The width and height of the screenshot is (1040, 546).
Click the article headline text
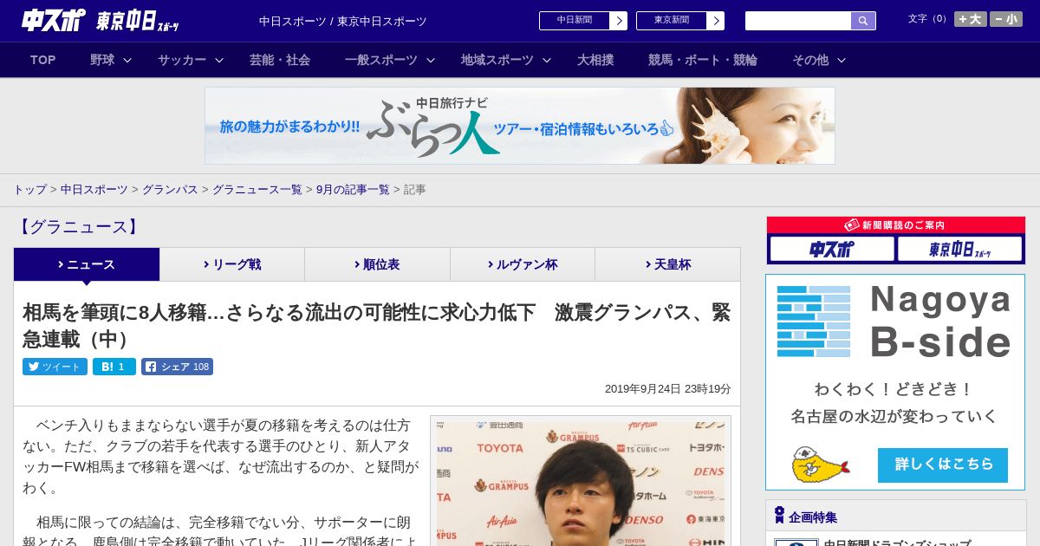click(377, 325)
